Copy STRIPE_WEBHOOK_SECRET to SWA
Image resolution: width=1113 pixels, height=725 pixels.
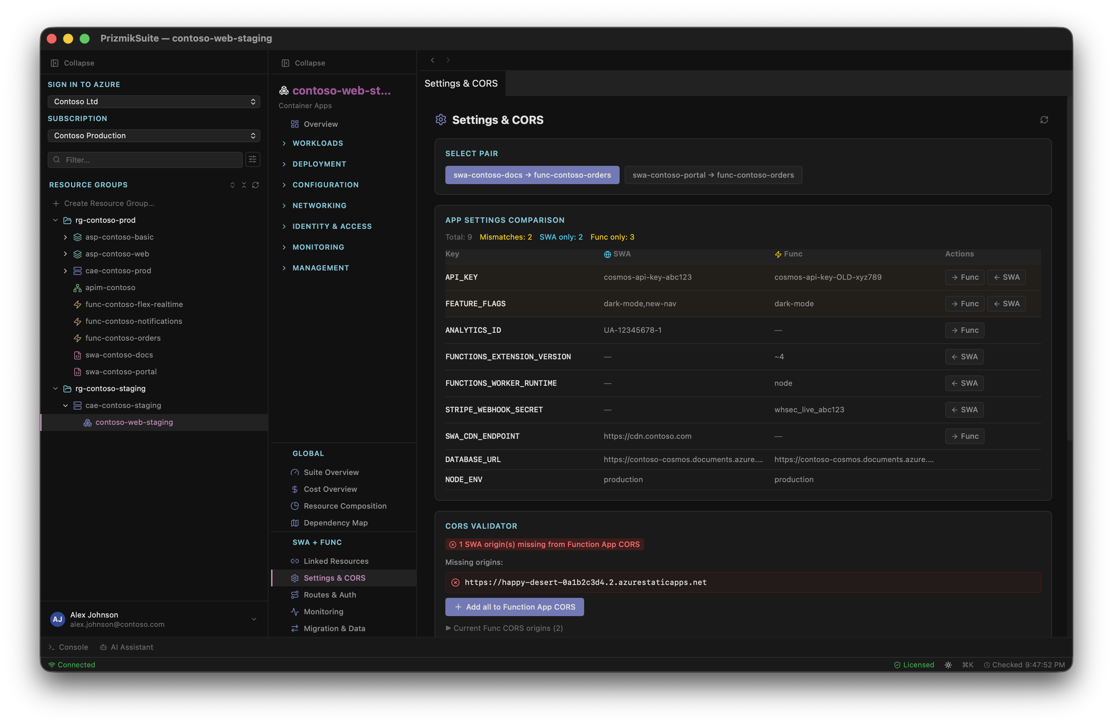coord(964,410)
